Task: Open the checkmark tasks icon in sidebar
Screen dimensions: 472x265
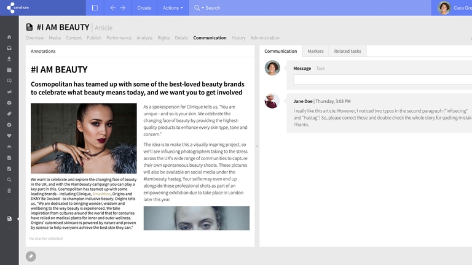Action: coord(9,158)
